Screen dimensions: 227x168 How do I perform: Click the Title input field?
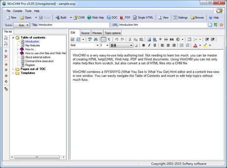click(74, 25)
